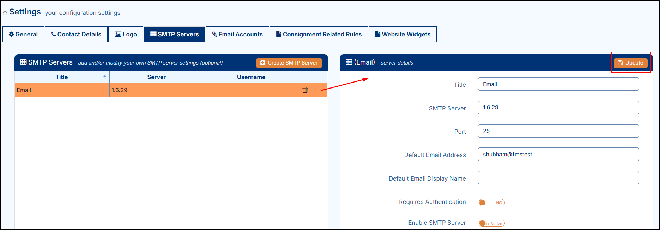Go to the Email Accounts tab
The image size is (660, 230).
[237, 34]
